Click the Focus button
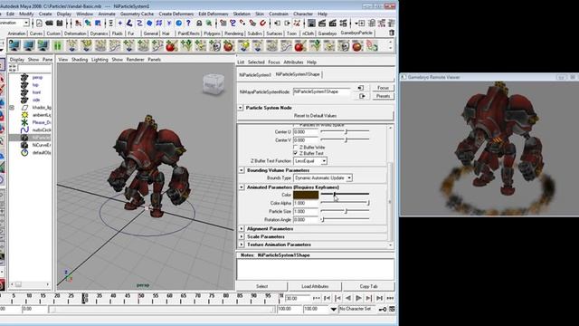The height and width of the screenshot is (326, 579). (383, 88)
